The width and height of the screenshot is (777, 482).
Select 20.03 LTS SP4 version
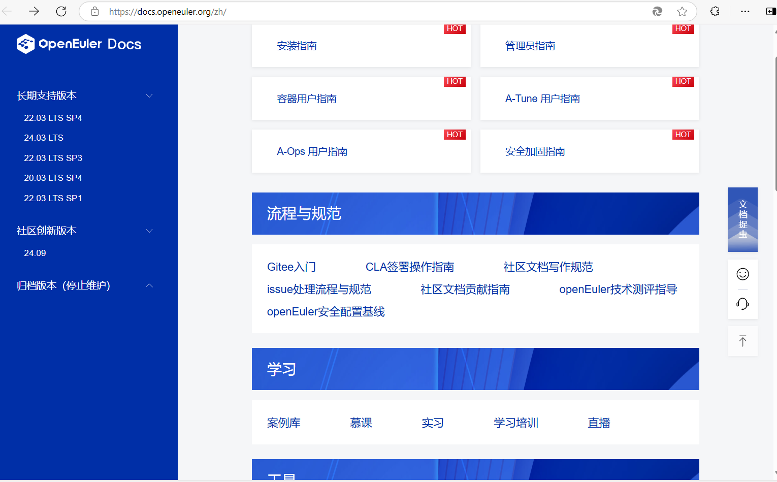click(53, 178)
